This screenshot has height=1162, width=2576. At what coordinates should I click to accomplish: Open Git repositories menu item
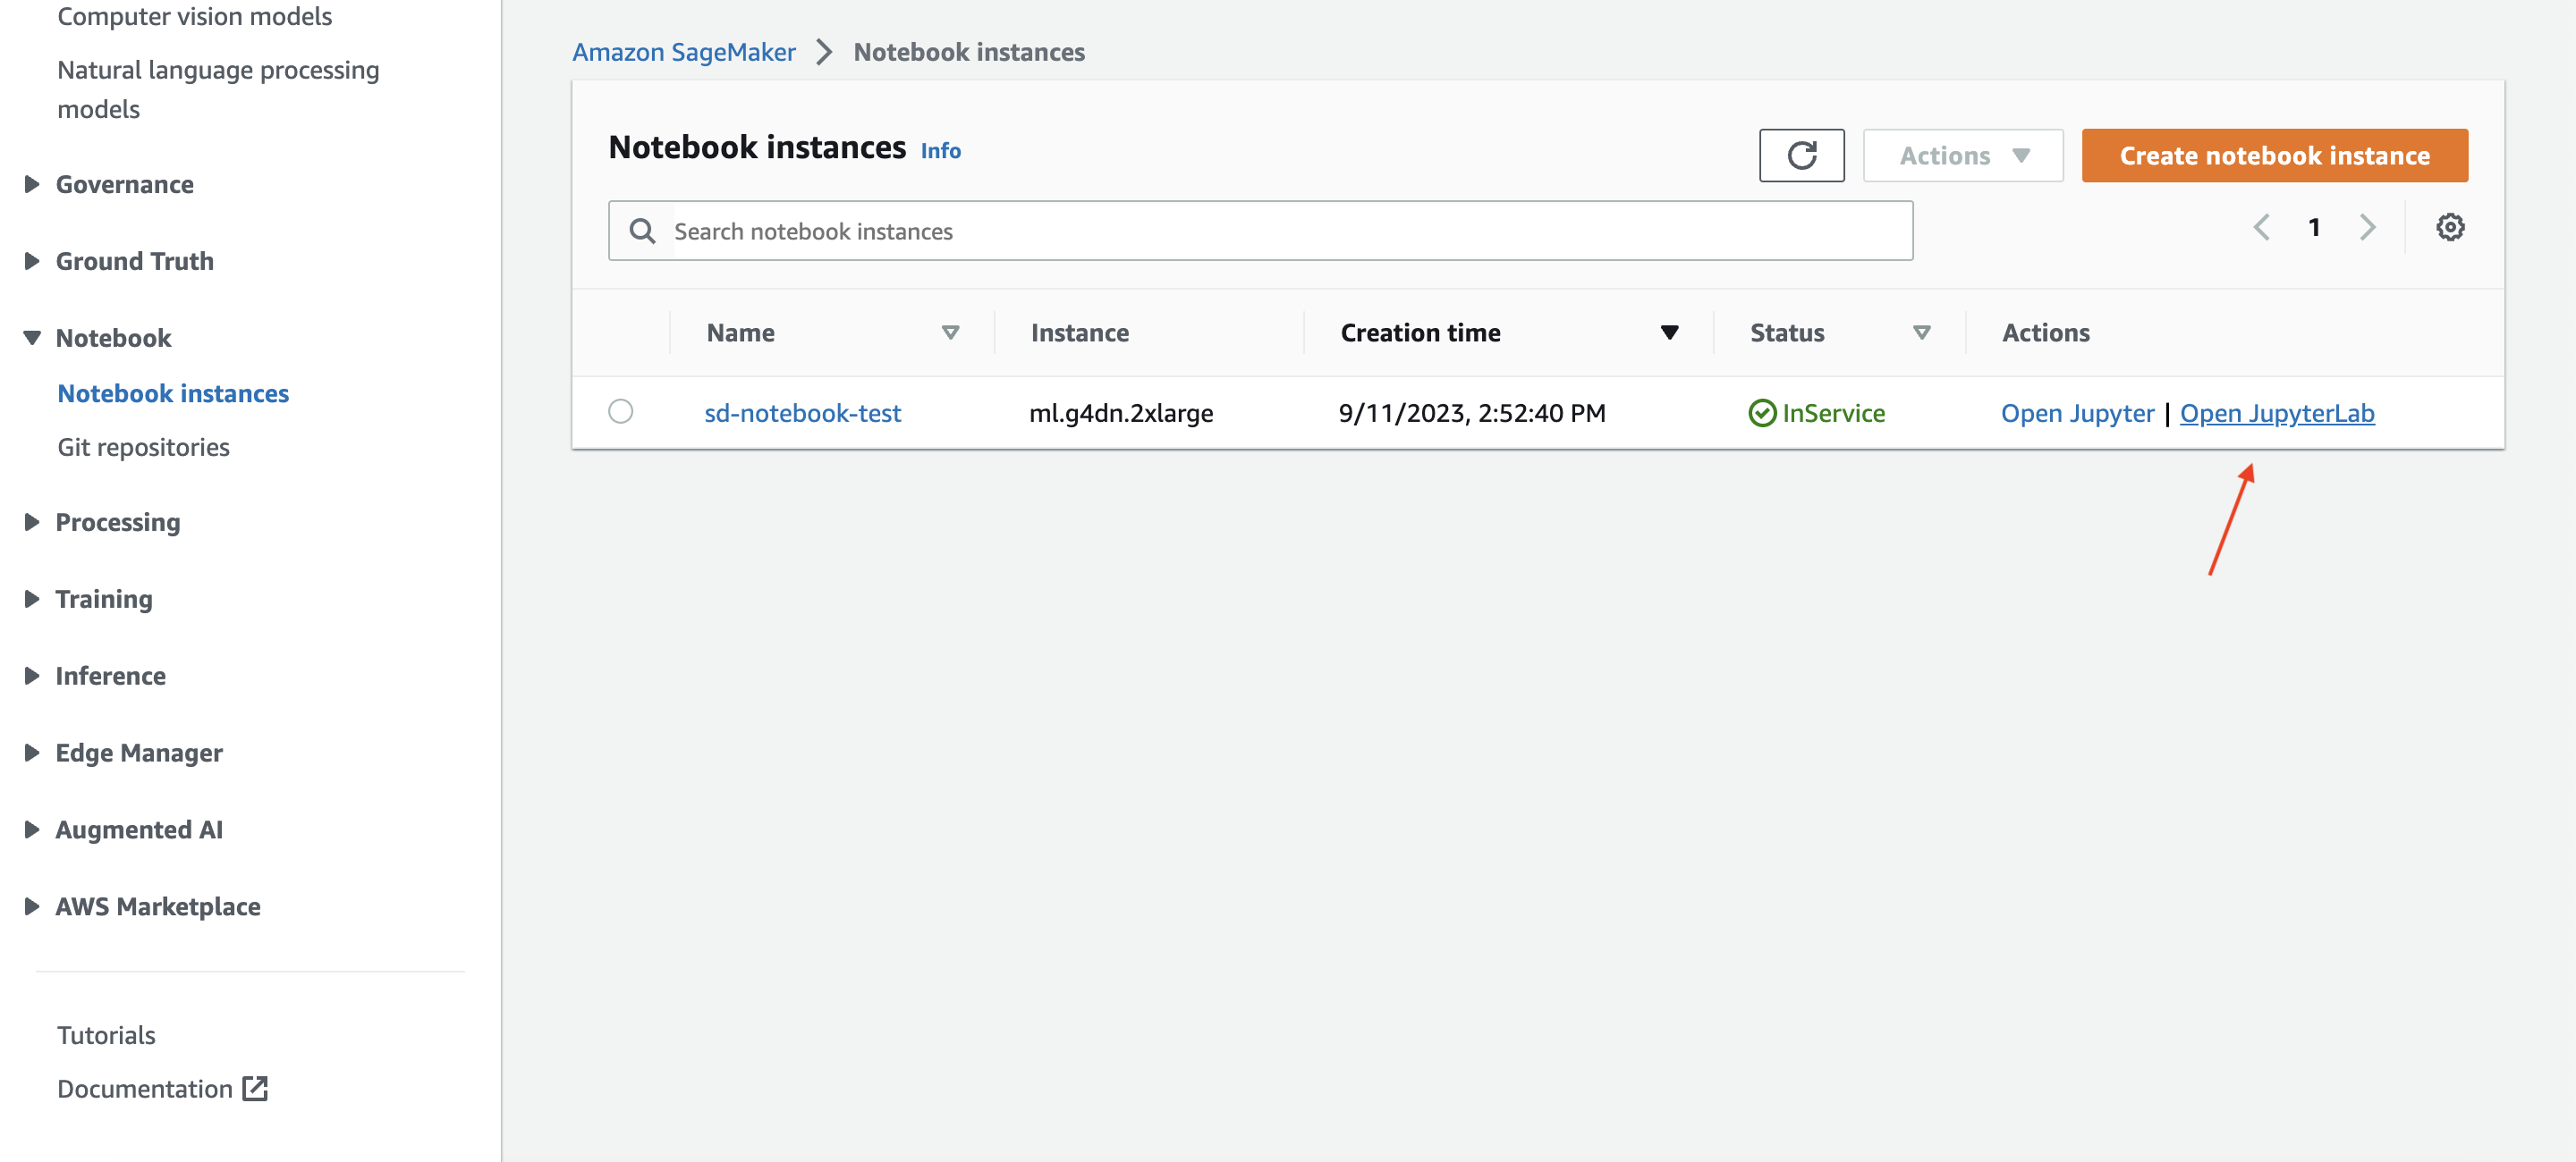pyautogui.click(x=143, y=448)
